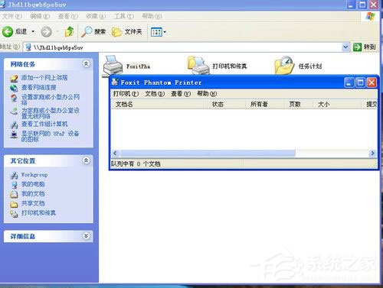
Task: Open the Explorer 帮助(H) menu
Action: (x=152, y=16)
